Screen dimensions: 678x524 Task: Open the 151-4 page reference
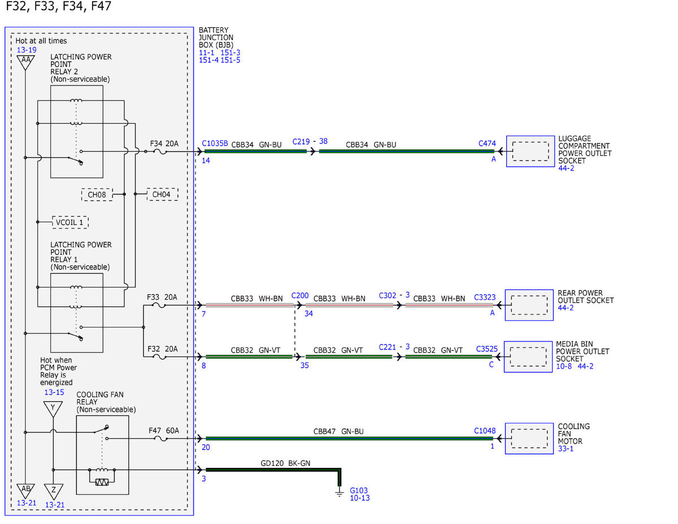(x=208, y=60)
